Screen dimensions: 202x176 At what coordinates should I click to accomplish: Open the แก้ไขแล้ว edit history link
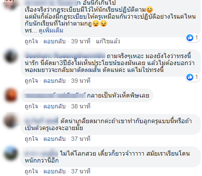108,42
